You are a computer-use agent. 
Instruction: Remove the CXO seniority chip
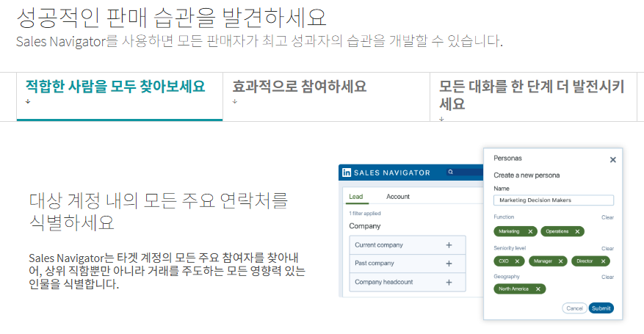[x=517, y=261]
